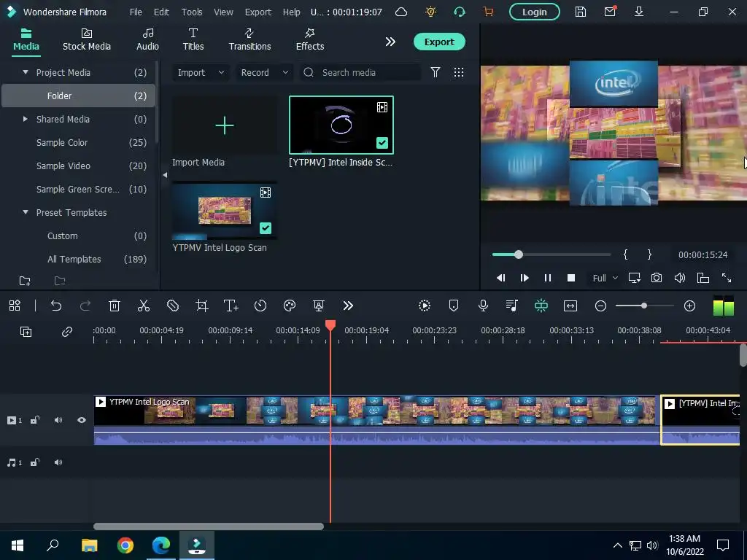Switch preview to fullscreen expand icon

tap(727, 278)
